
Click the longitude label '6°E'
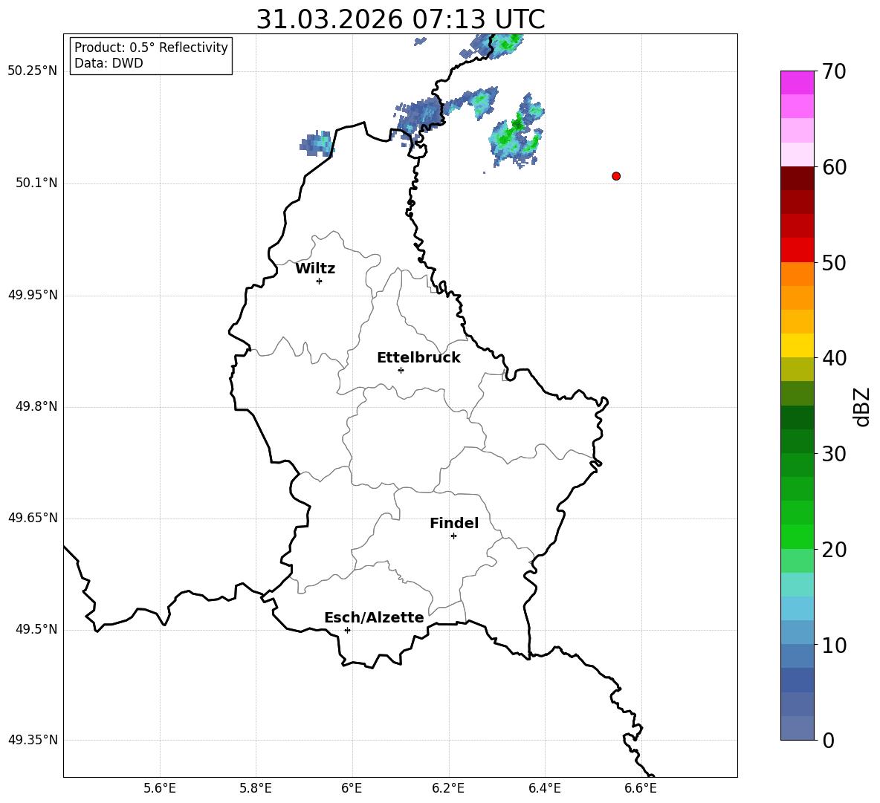coord(352,788)
